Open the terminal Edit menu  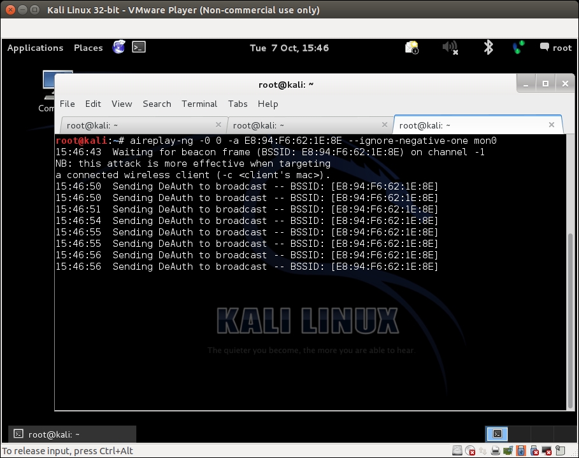tap(93, 104)
